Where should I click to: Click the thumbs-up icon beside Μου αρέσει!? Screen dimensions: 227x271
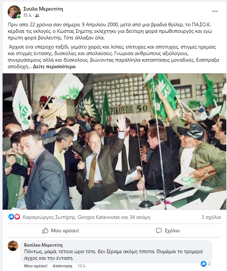click(45, 231)
